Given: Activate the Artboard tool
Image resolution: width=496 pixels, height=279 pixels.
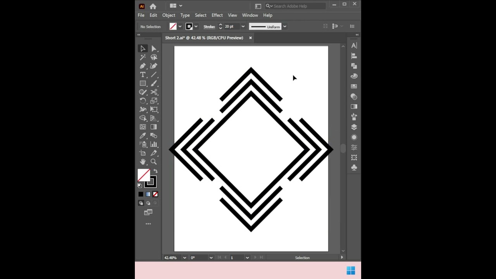Looking at the screenshot, I should (143, 153).
